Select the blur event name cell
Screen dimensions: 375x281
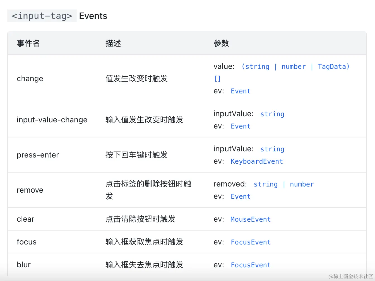tap(24, 265)
